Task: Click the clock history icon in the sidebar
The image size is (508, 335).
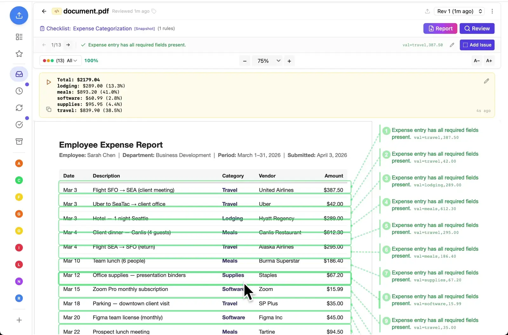Action: click(x=19, y=91)
